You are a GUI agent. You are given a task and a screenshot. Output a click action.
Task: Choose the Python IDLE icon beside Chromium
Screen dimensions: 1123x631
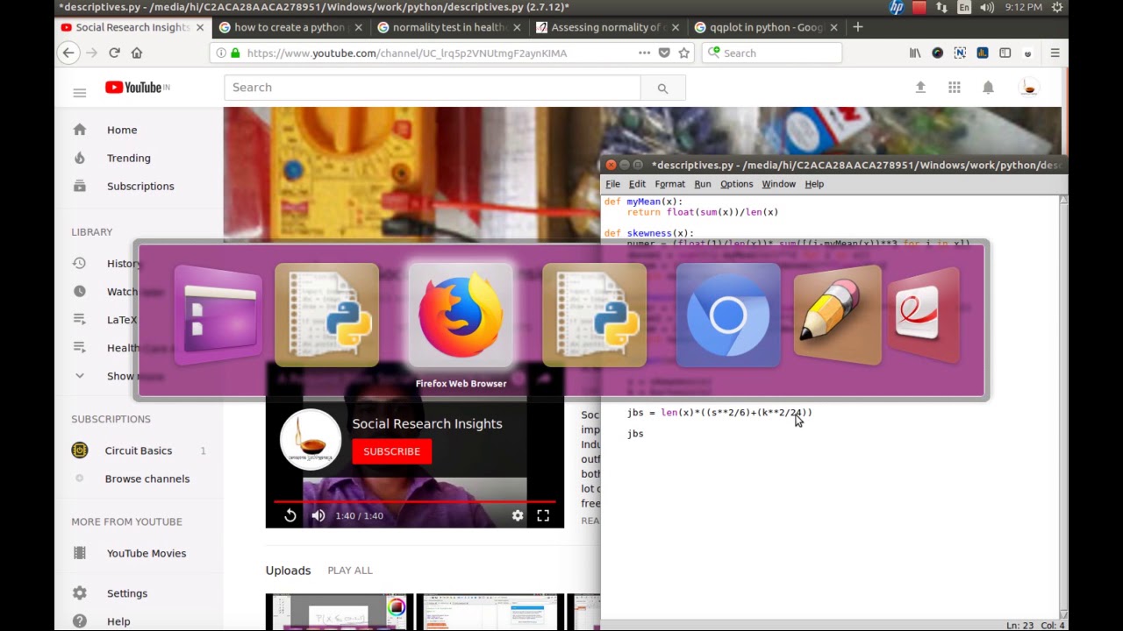[x=594, y=315]
